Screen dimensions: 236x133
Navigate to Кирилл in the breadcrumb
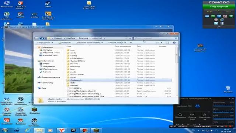pyautogui.click(x=58, y=38)
